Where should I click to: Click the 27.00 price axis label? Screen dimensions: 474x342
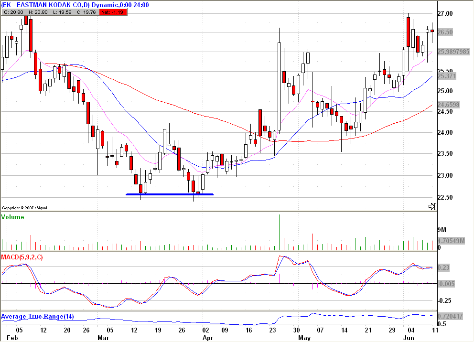coord(445,13)
